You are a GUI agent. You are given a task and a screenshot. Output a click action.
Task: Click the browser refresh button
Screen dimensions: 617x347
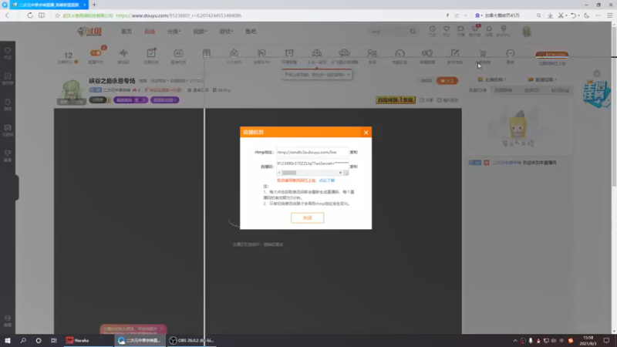[30, 15]
